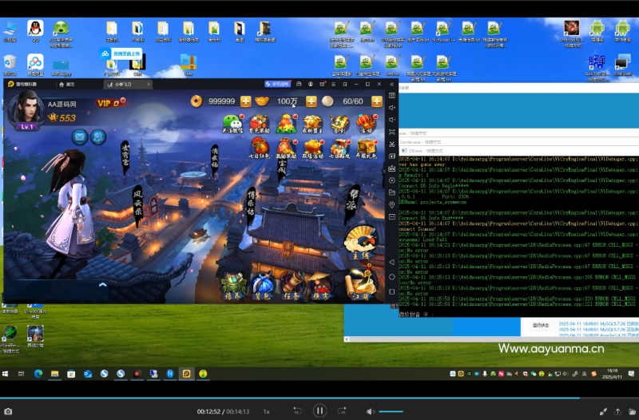Open the red lantern 活动 events icon

click(366, 124)
